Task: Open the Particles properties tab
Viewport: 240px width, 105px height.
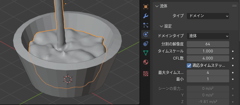Action: coord(146,25)
